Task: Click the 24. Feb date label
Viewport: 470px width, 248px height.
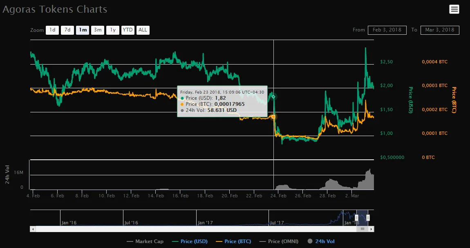Action: coord(278,196)
